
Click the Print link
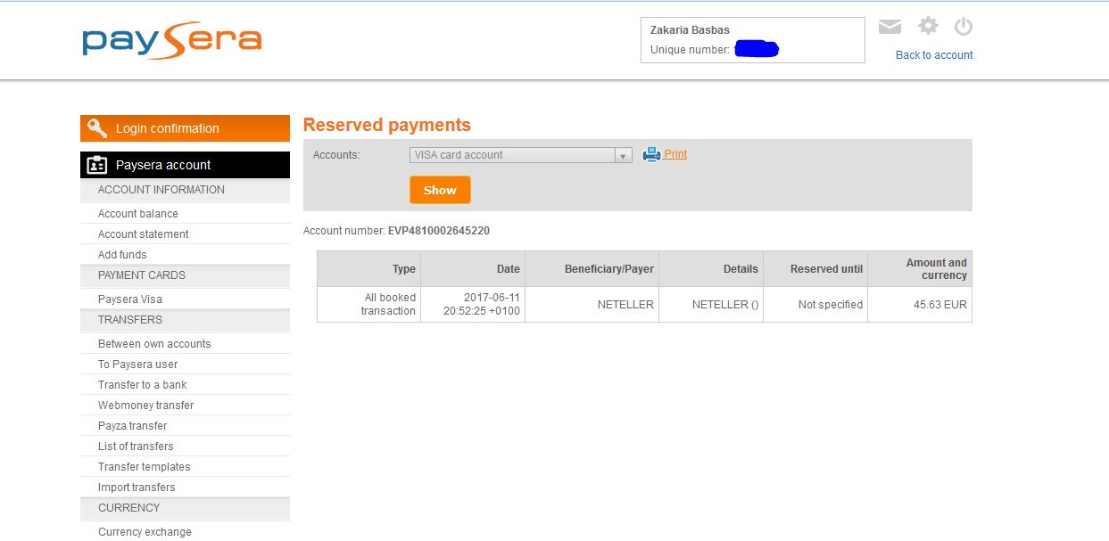675,154
